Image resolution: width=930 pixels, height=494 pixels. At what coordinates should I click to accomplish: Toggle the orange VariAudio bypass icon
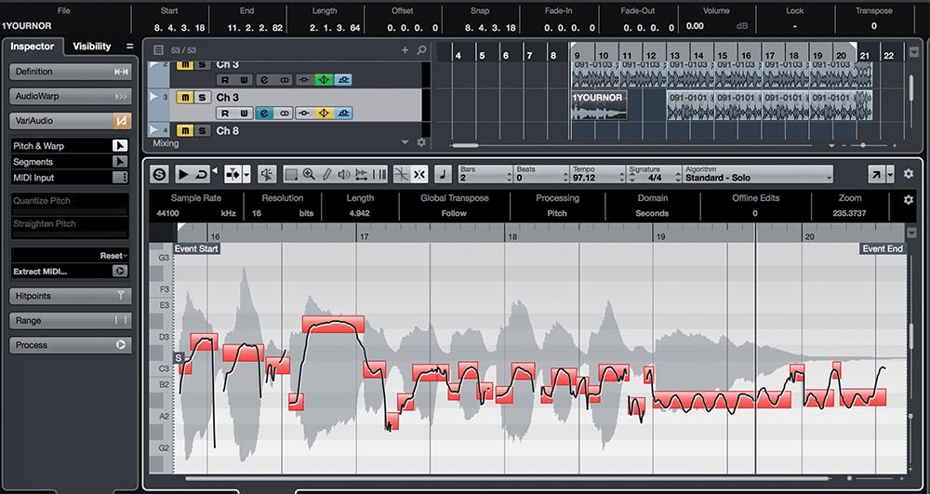(122, 121)
